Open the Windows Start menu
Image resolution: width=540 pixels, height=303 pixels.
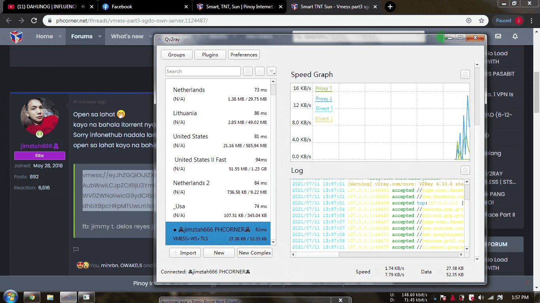click(x=10, y=297)
